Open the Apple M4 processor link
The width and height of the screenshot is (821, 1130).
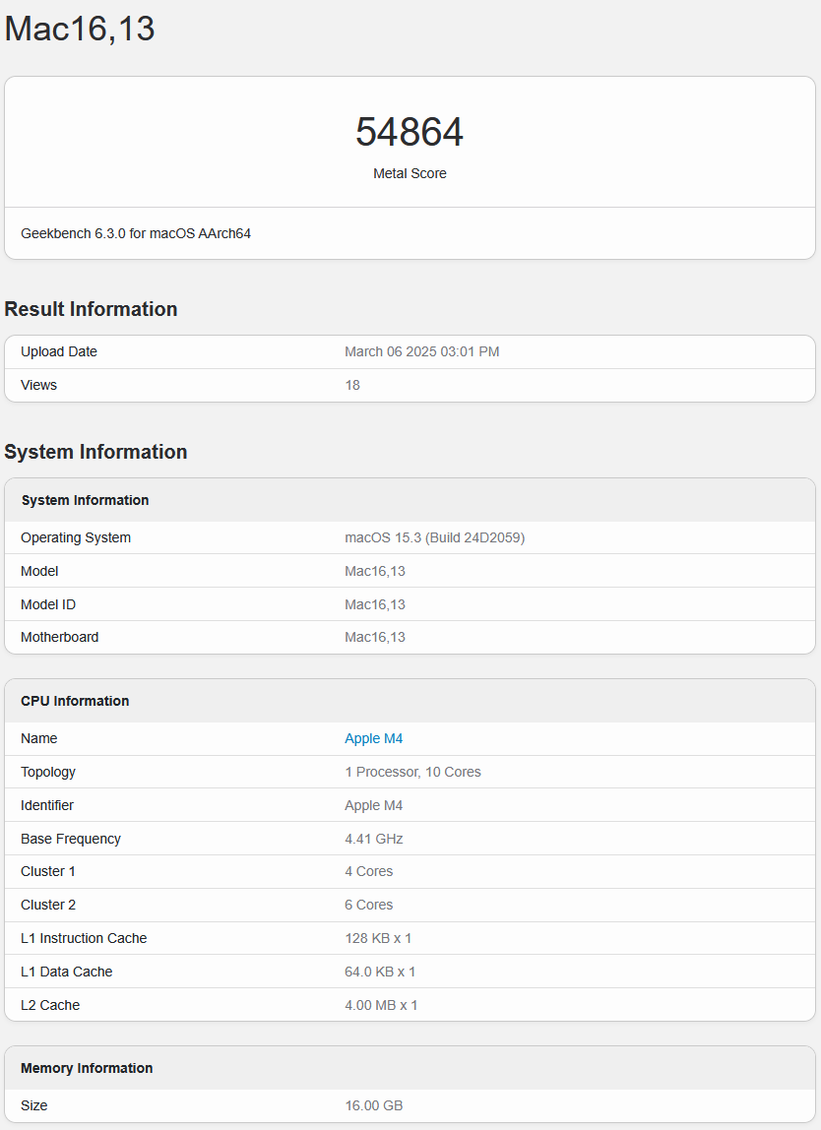[x=373, y=738]
